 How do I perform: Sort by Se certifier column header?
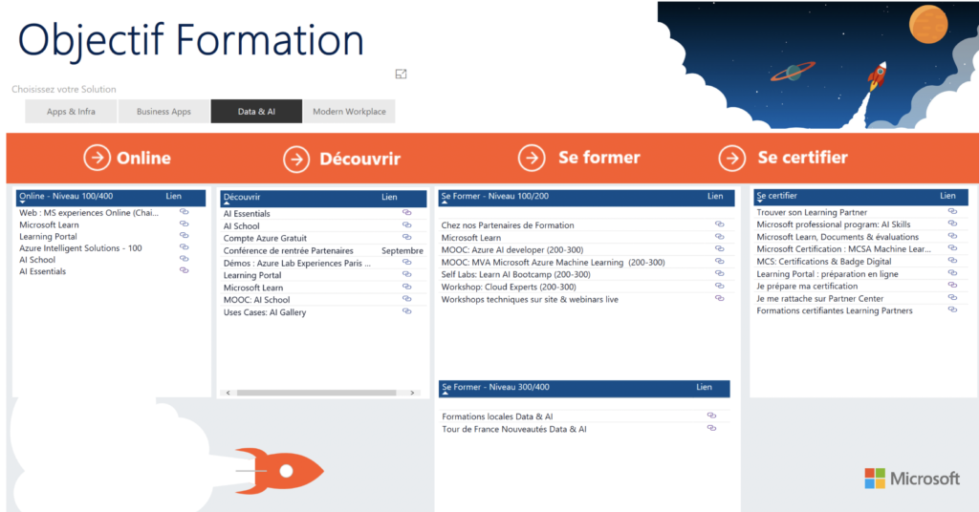coord(776,196)
